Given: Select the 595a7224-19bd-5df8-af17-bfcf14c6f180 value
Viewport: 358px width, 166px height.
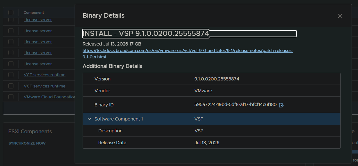Looking at the screenshot, I should click(x=235, y=105).
